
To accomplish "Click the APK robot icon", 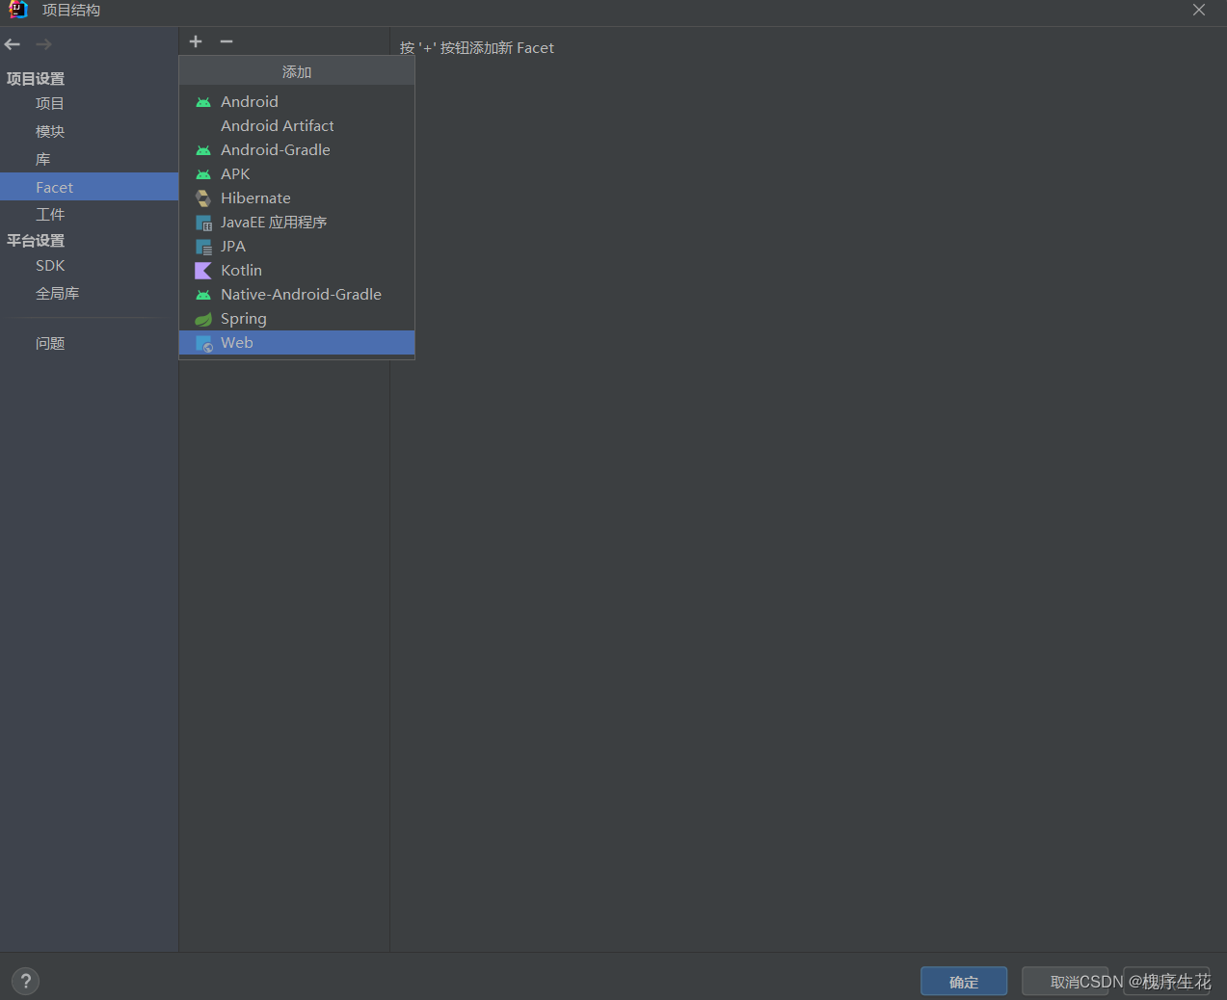I will [x=203, y=174].
